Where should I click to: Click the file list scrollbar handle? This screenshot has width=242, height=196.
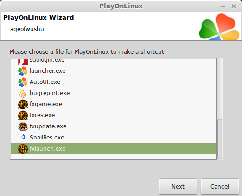click(220, 139)
